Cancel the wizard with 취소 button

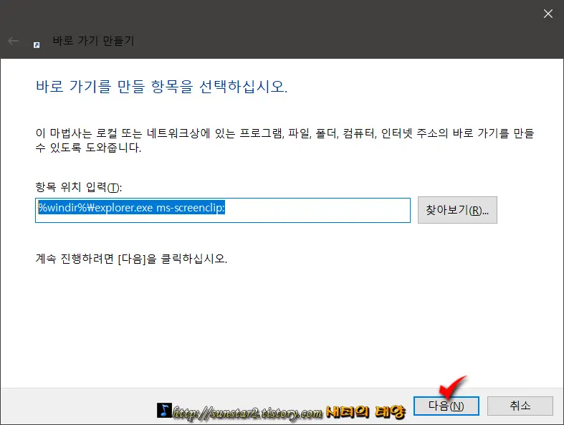point(520,406)
